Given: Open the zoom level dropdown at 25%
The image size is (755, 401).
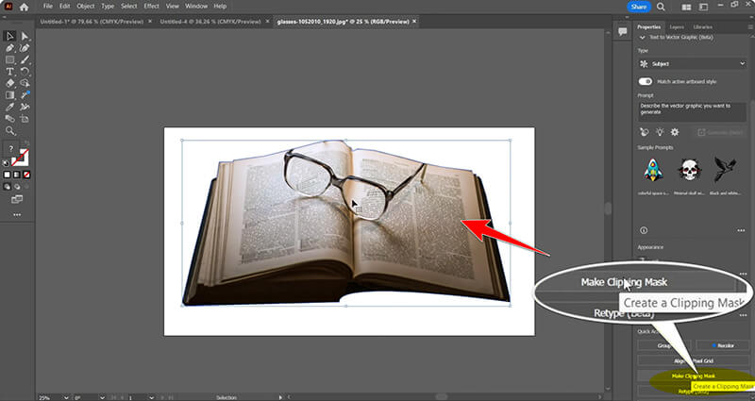Looking at the screenshot, I should coord(48,397).
